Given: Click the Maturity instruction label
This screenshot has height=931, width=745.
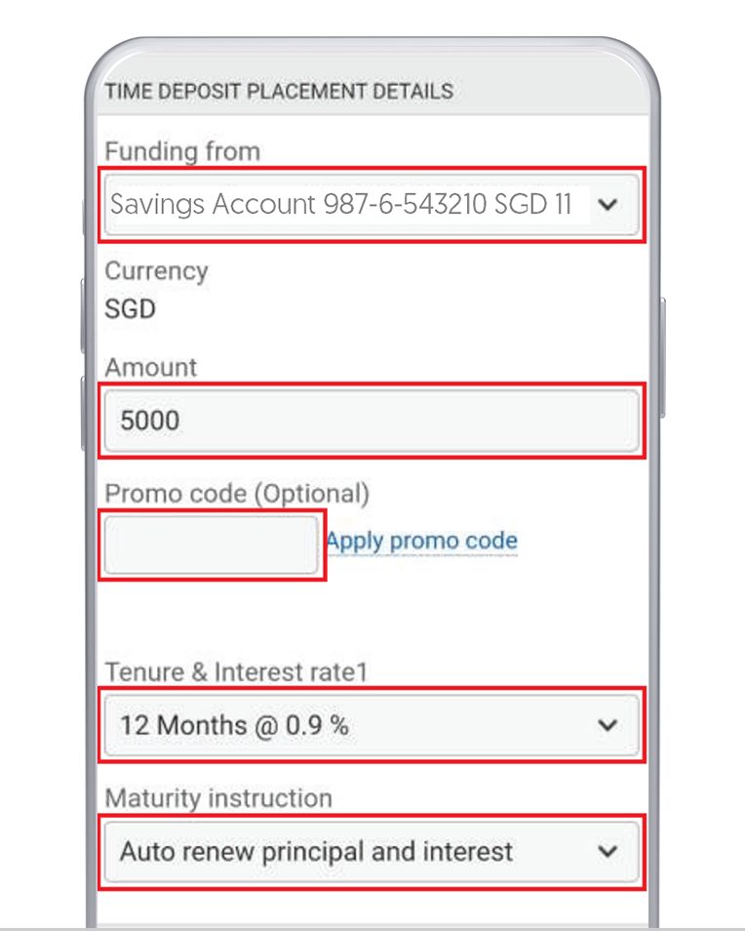Looking at the screenshot, I should pos(218,798).
